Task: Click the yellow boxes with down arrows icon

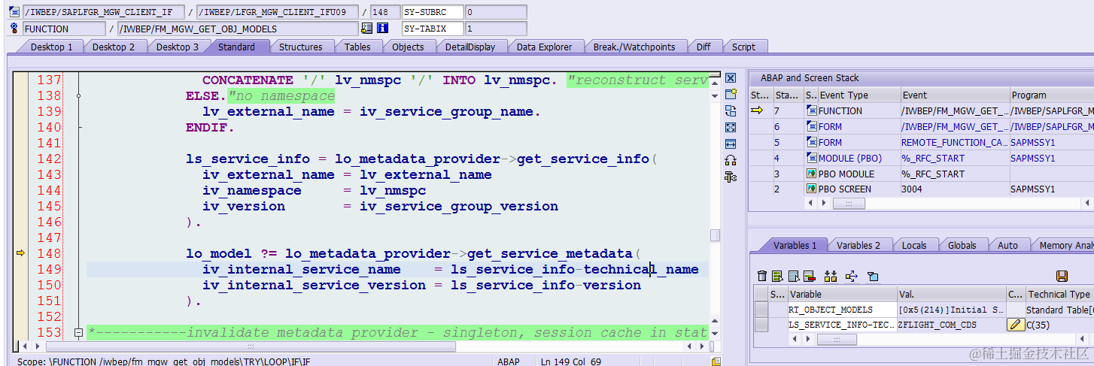Action: click(x=831, y=277)
